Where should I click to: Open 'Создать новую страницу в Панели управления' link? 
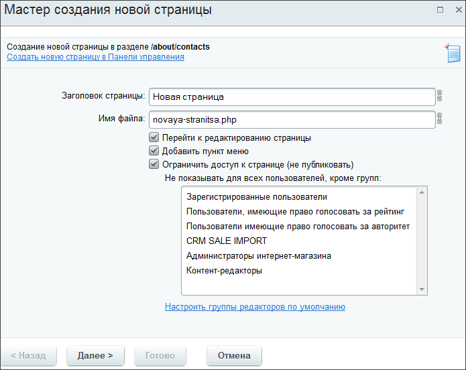pyautogui.click(x=95, y=57)
